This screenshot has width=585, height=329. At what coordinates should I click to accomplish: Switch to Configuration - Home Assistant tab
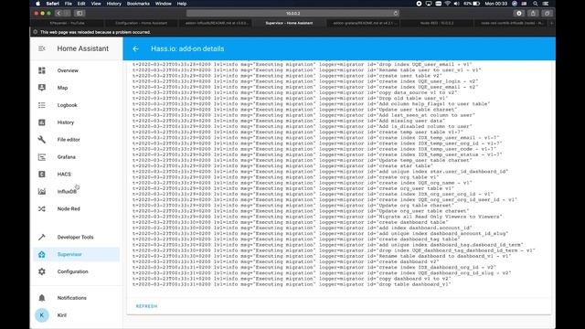141,23
